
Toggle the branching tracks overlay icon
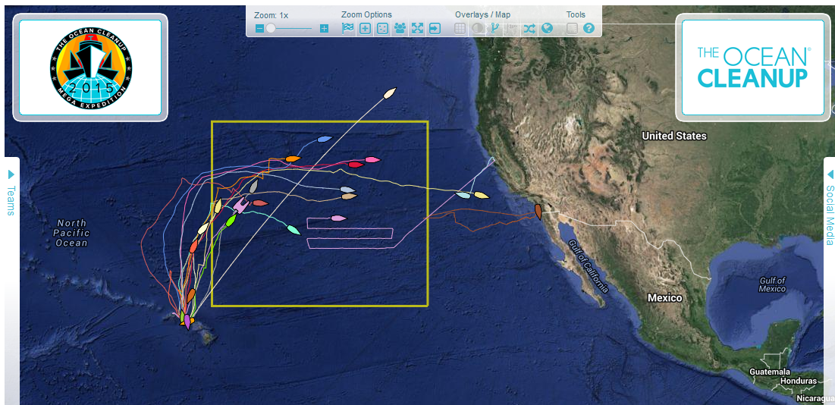(x=494, y=28)
